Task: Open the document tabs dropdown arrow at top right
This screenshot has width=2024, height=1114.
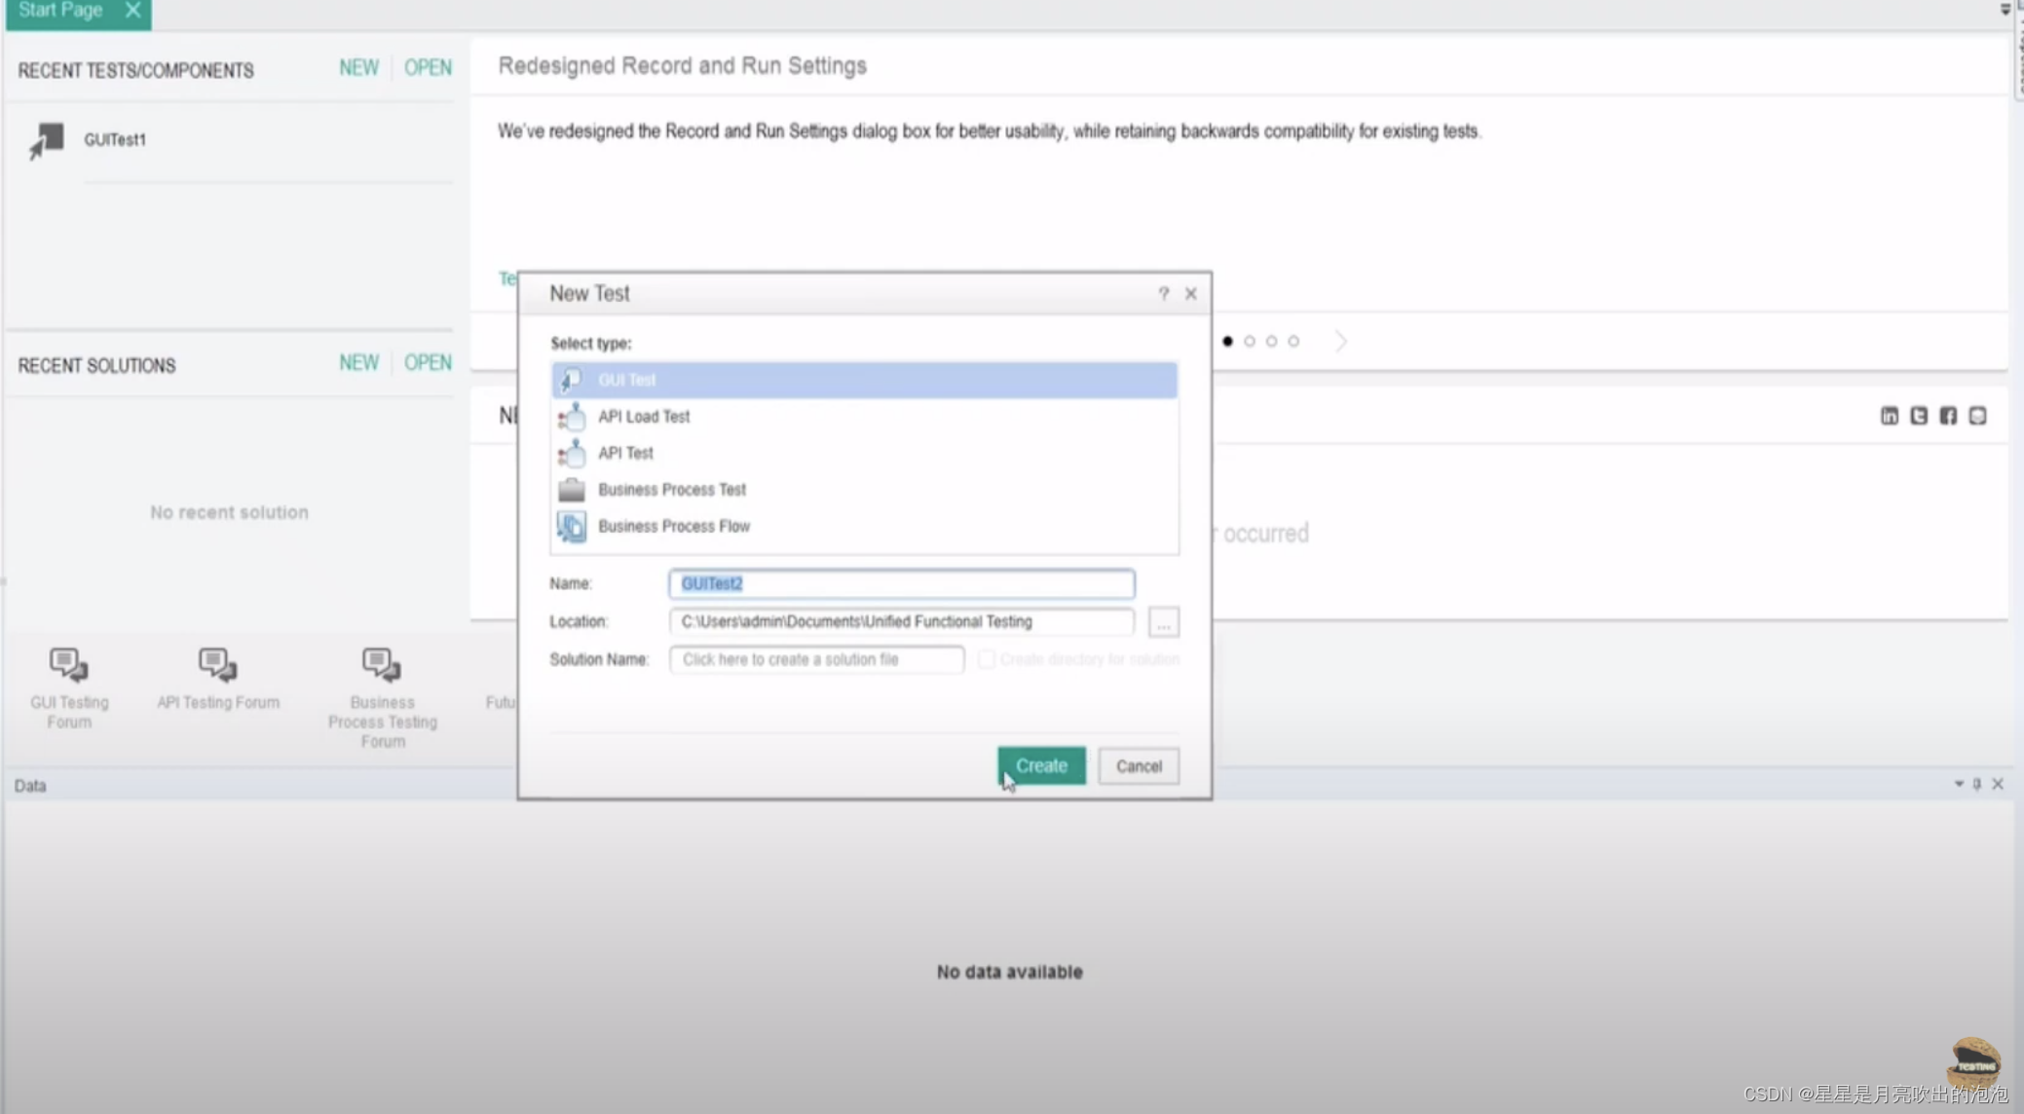Action: [x=2005, y=10]
